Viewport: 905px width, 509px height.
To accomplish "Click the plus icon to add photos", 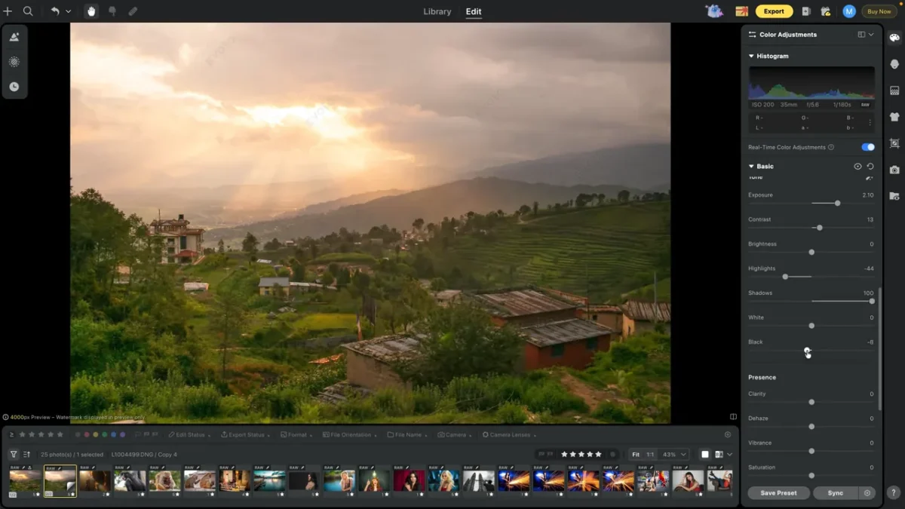I will click(x=8, y=11).
